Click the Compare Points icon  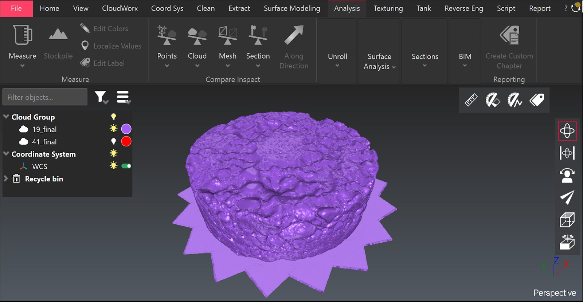click(167, 35)
